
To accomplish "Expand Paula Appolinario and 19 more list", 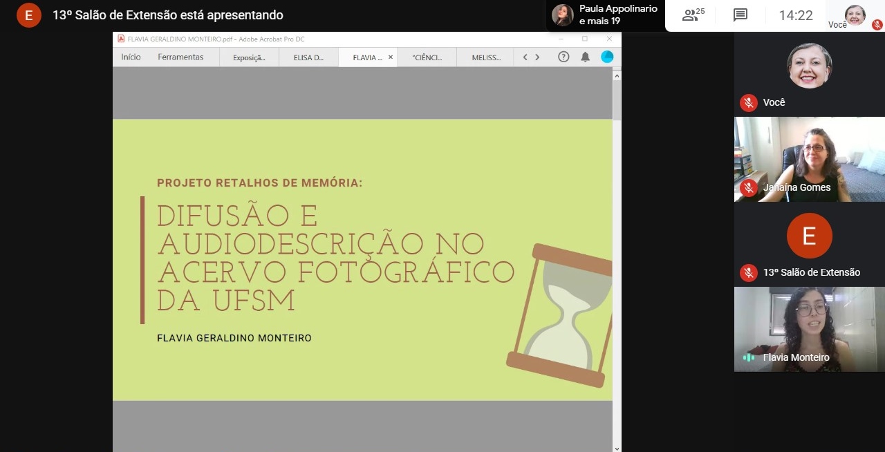I will pos(606,15).
